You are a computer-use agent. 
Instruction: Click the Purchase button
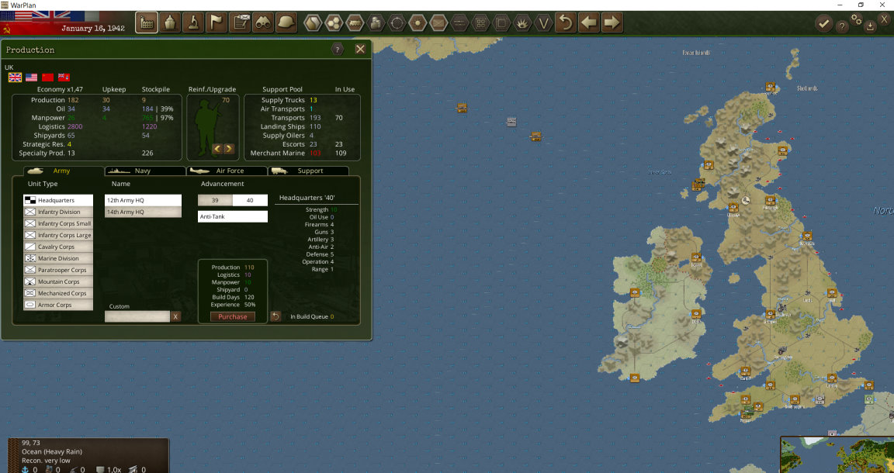(x=233, y=317)
